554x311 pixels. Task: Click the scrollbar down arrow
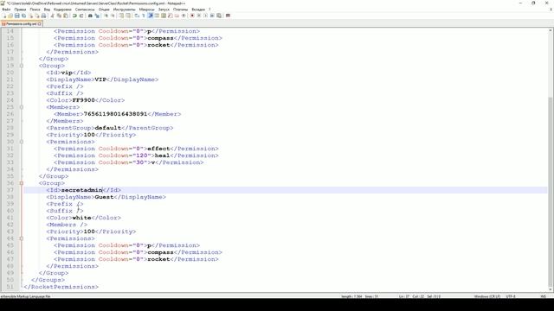point(551,289)
